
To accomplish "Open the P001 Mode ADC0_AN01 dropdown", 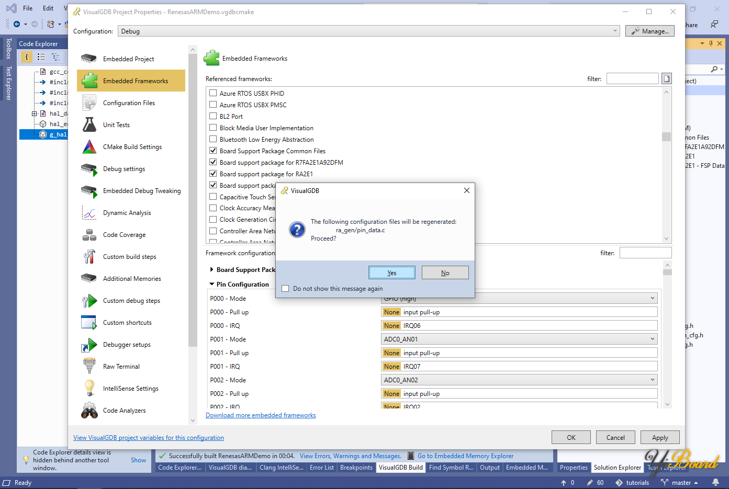I will (519, 339).
